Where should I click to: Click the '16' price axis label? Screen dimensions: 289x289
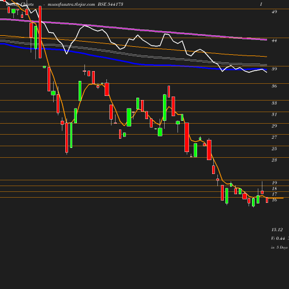pos(275,200)
